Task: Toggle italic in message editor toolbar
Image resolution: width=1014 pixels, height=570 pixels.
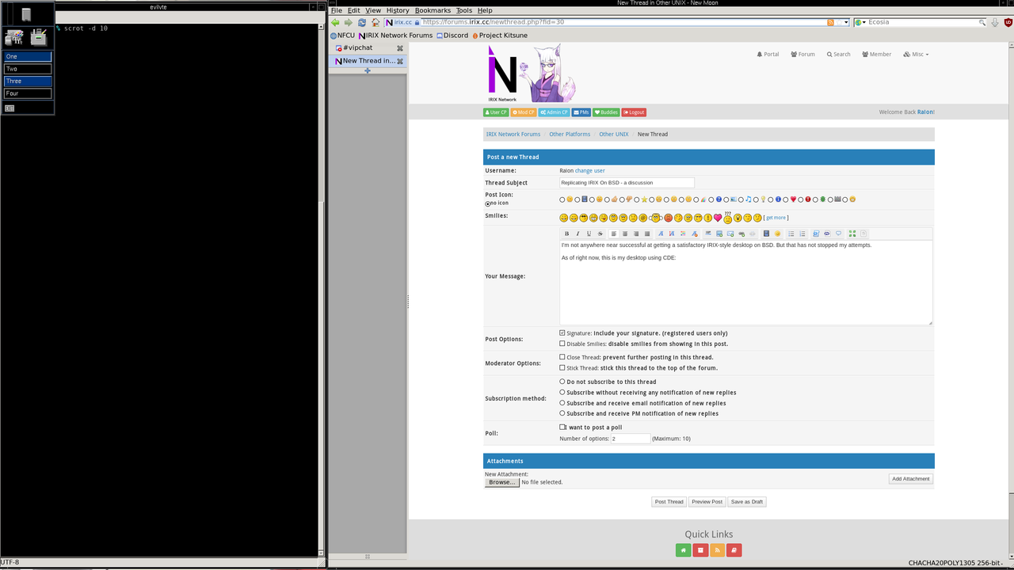Action: click(x=578, y=234)
